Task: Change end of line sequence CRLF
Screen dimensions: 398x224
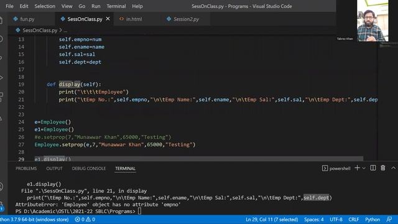Action: [354, 220]
